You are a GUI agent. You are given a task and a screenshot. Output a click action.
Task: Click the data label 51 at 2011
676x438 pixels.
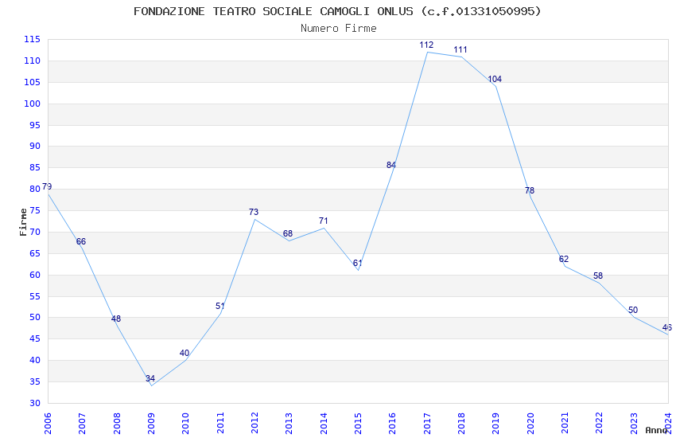(220, 306)
